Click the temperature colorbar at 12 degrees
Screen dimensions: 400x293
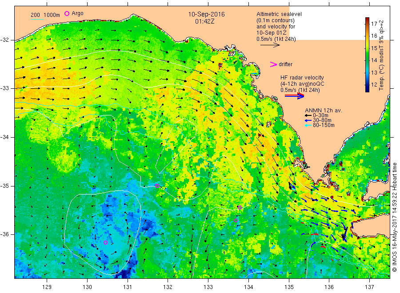point(368,85)
